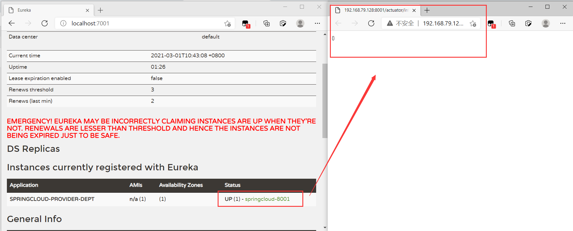573x231 pixels.
Task: Click the n/a (1) AMIs cell
Action: click(138, 199)
